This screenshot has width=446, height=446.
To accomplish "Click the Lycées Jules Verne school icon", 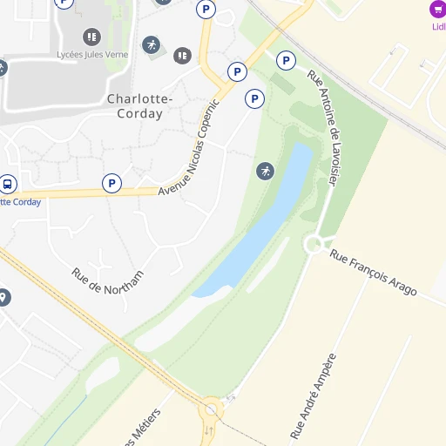I will coord(91,37).
